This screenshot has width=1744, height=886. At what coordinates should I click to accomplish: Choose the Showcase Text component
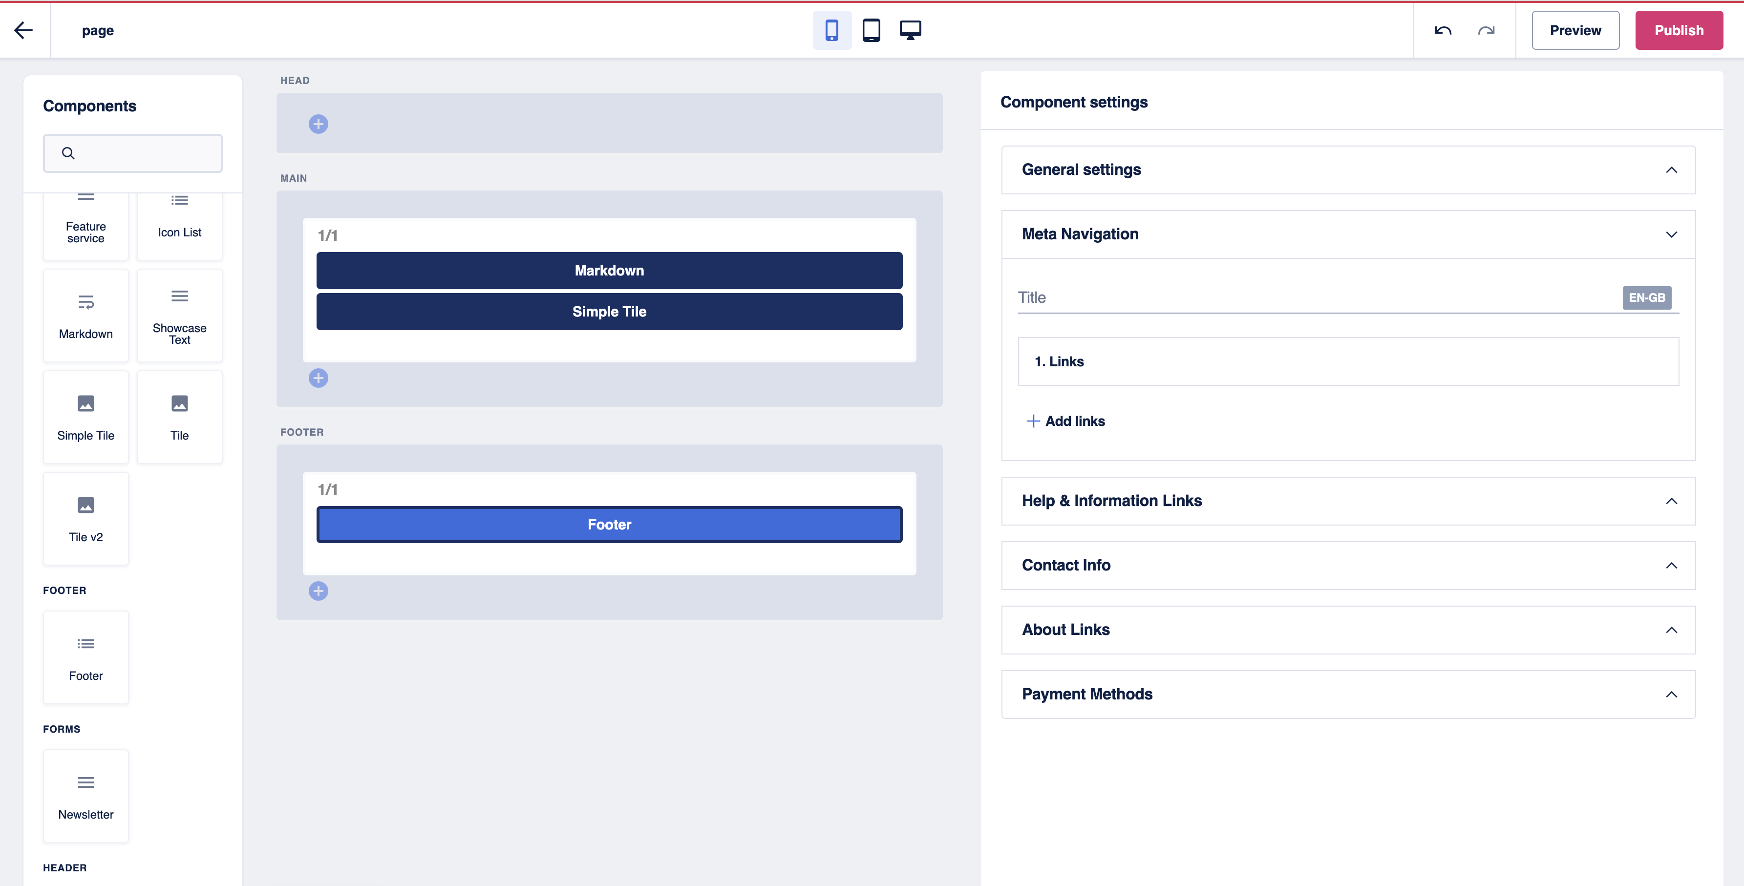click(x=179, y=315)
